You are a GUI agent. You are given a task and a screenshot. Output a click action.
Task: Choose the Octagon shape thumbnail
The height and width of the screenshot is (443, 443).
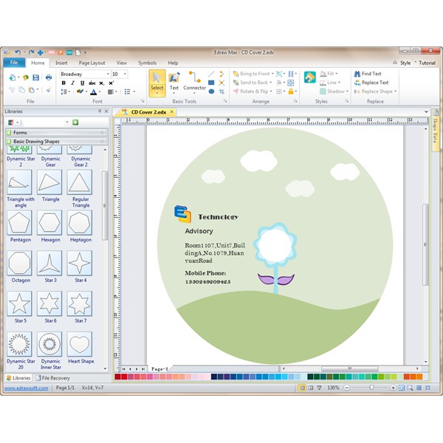click(x=19, y=263)
